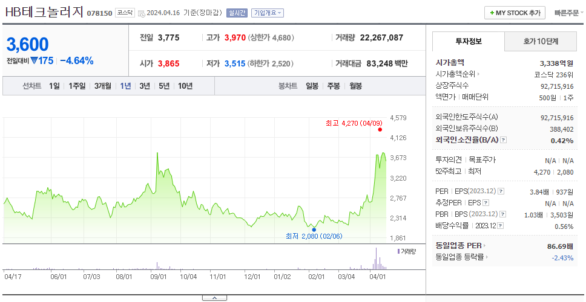Click the 고가 value 3,970
586x302 pixels.
click(x=235, y=37)
